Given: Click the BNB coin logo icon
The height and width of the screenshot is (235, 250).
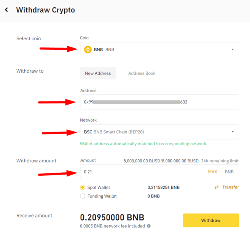Looking at the screenshot, I should pos(88,49).
